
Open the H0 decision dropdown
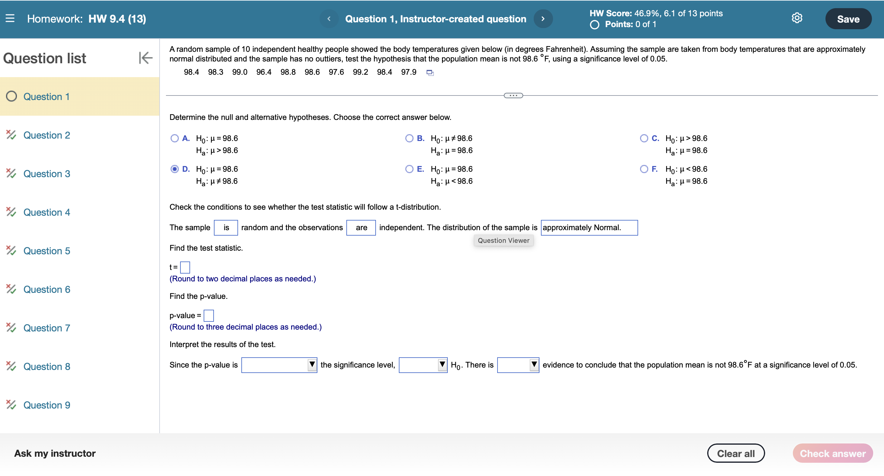423,365
